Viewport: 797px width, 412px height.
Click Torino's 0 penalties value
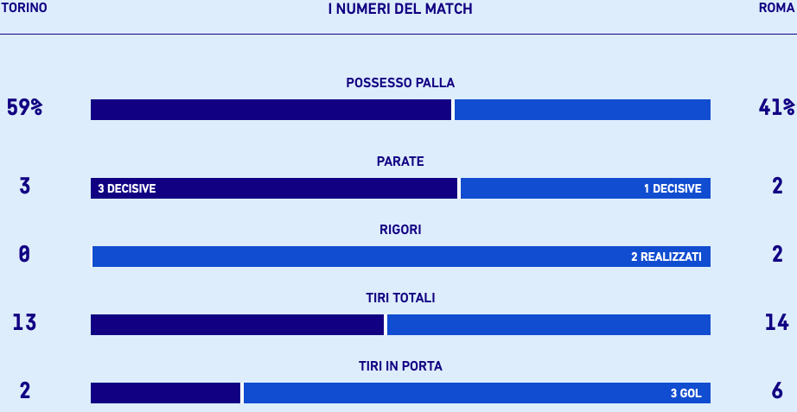point(24,254)
